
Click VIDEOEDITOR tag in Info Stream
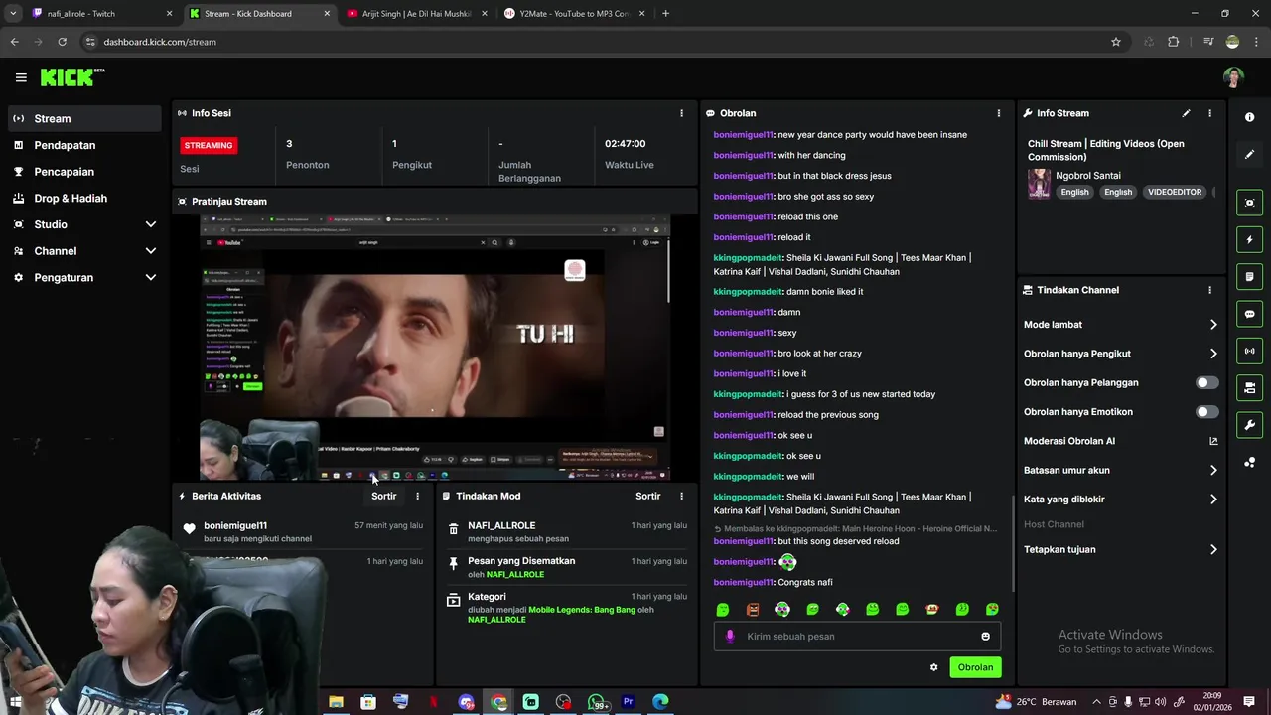[1175, 192]
